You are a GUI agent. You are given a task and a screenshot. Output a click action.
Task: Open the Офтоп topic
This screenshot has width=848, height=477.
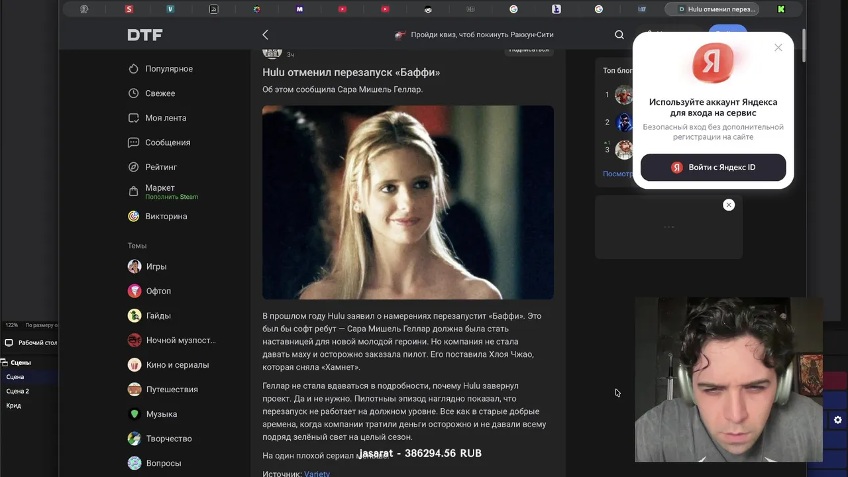click(158, 291)
